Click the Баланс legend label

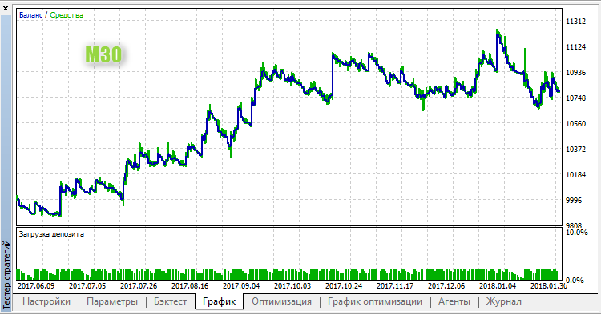coord(30,15)
